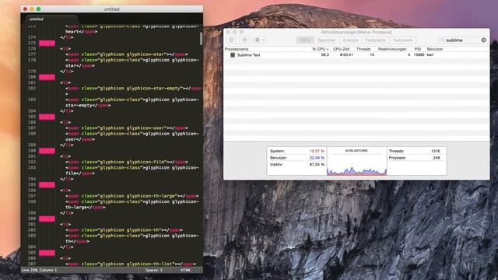Image resolution: width=498 pixels, height=280 pixels.
Task: Click the 'glyphicon-star-empty' class on line 182
Action: coord(154,88)
